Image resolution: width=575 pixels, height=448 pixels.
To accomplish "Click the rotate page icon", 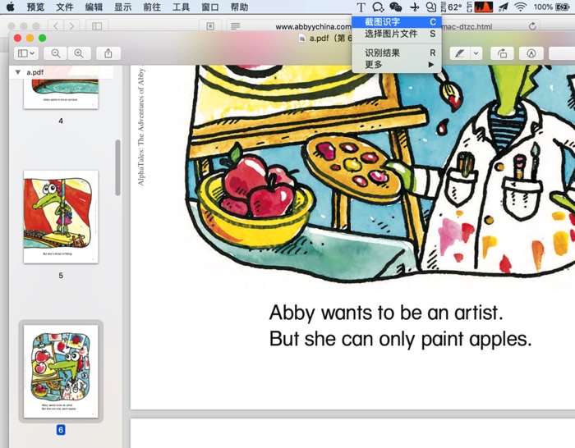I will click(x=502, y=53).
